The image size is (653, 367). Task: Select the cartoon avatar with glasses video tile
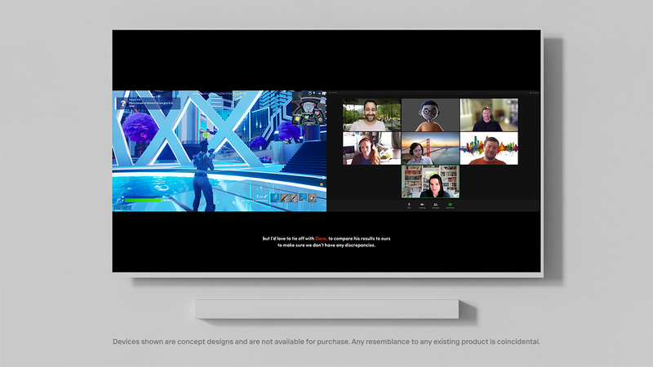[x=430, y=115]
